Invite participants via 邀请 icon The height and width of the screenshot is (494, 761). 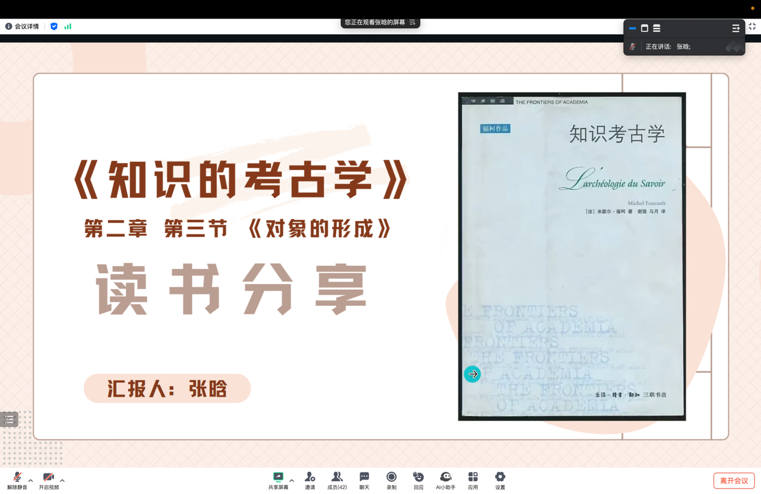[x=310, y=480]
